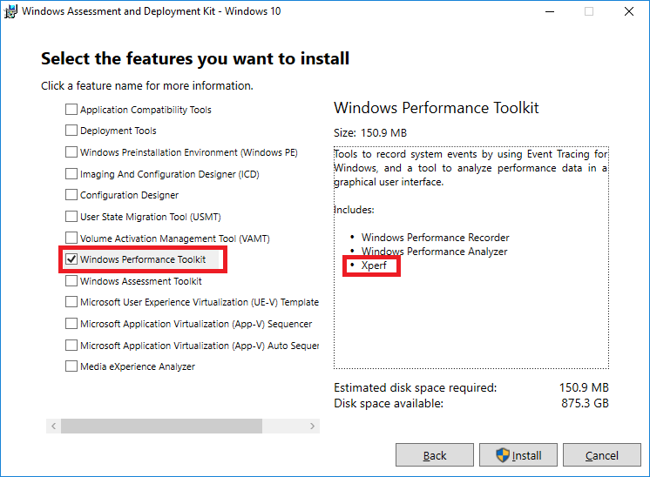Click the Windows ADK installer title bar icon
650x477 pixels.
coord(10,11)
